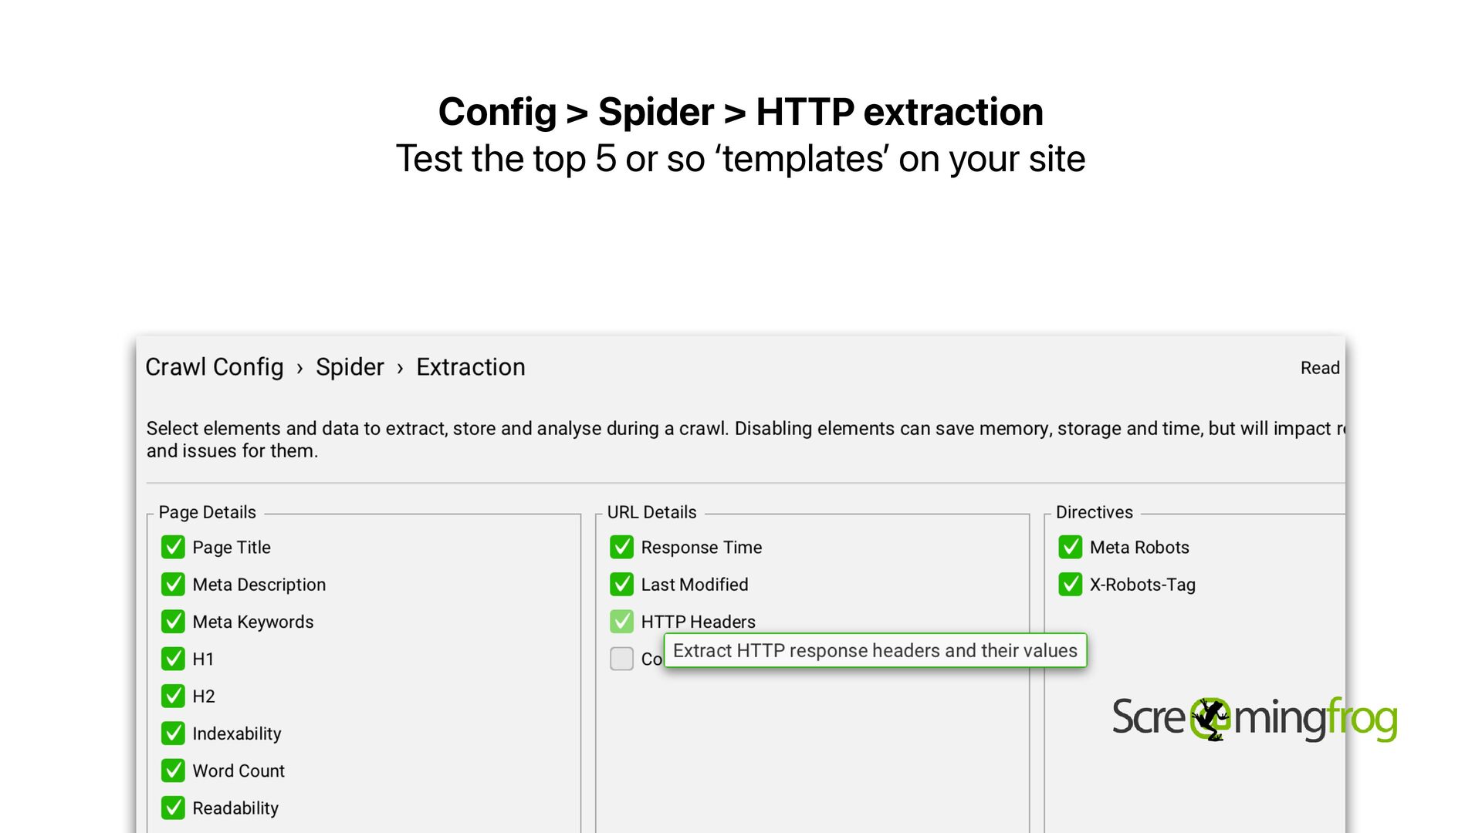Toggle the H2 checkbox
This screenshot has height=833, width=1482.
click(x=173, y=696)
